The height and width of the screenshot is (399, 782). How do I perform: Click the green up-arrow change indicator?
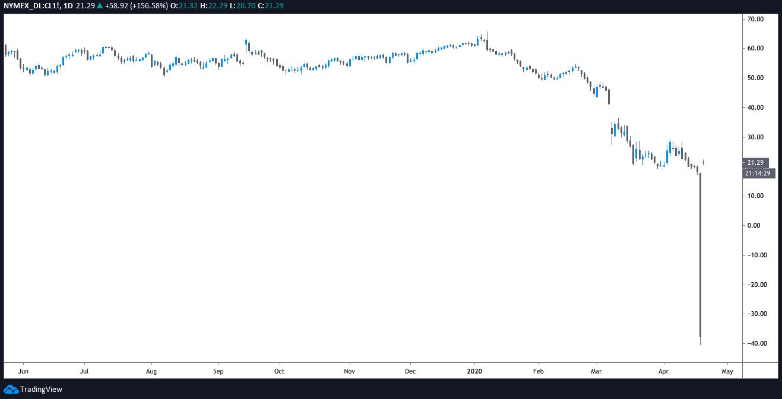click(x=99, y=5)
